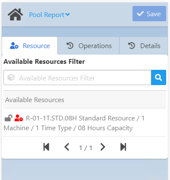Screen dimensions: 170x180
Task: Select resource R-01-1T.STD.08H Standard Resource
Action: click(x=85, y=123)
